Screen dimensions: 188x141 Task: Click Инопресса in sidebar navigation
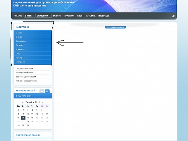tap(33, 62)
